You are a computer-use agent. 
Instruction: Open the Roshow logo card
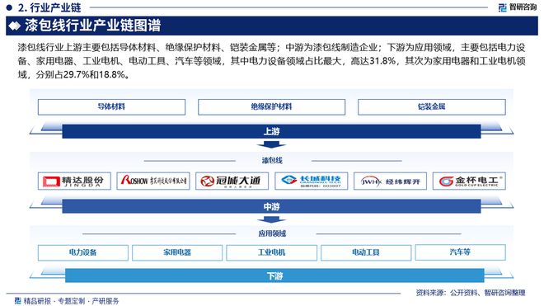coord(153,181)
